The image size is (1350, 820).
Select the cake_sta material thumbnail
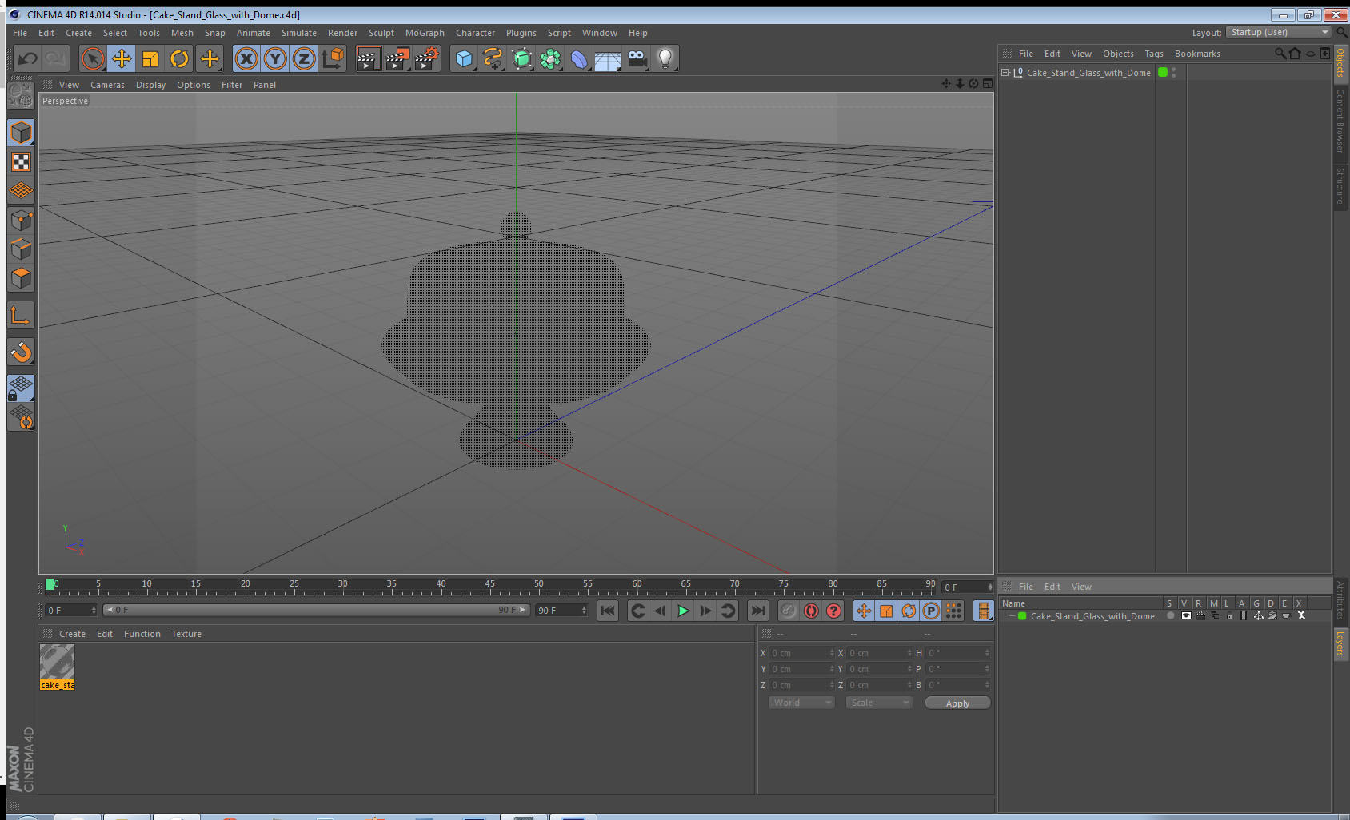(57, 667)
